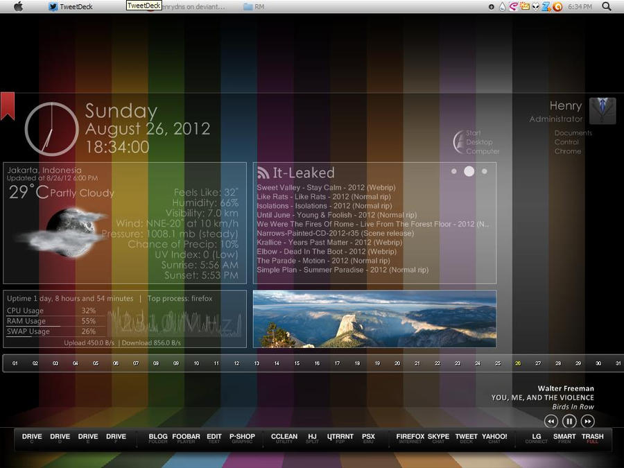Launch P-SHOP graphic app from dock
The width and height of the screenshot is (624, 468).
click(242, 437)
